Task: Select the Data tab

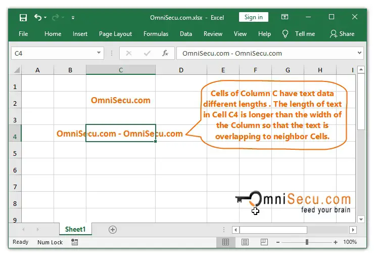Action: point(186,34)
